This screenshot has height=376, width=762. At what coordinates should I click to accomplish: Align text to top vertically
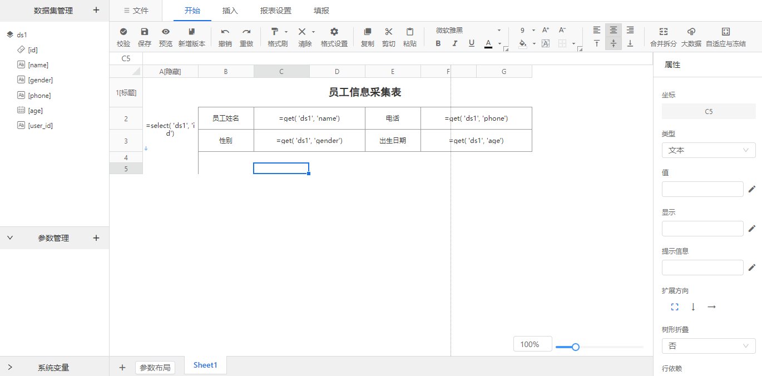(597, 43)
